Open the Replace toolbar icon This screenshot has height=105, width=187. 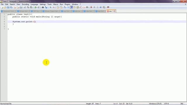46,7
